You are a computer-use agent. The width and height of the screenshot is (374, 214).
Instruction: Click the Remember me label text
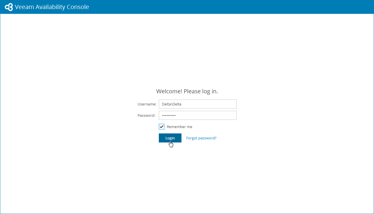(x=179, y=127)
